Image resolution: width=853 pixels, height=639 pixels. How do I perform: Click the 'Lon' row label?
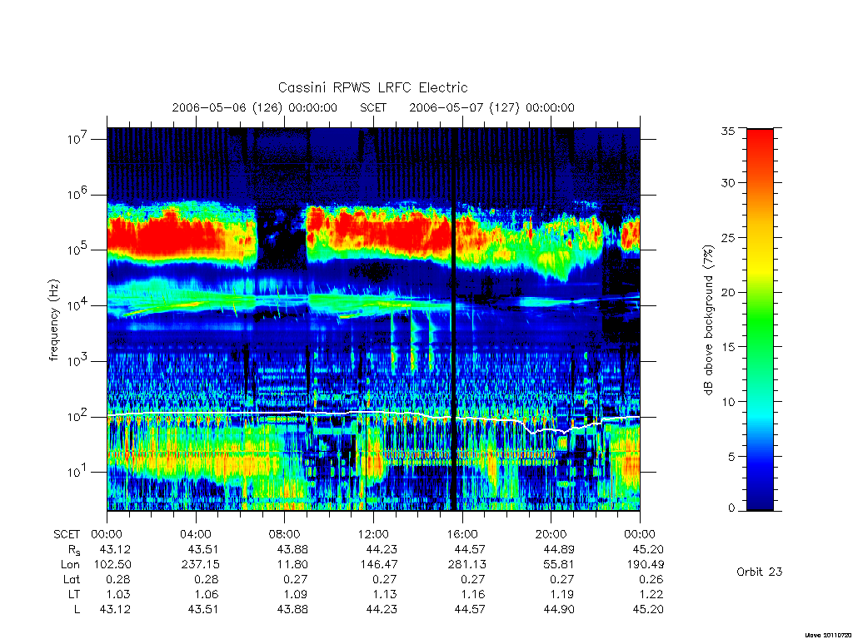70,565
